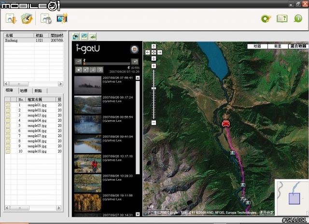This screenshot has height=224, width=309.
Task: Pan the map up
Action: pos(154,46)
